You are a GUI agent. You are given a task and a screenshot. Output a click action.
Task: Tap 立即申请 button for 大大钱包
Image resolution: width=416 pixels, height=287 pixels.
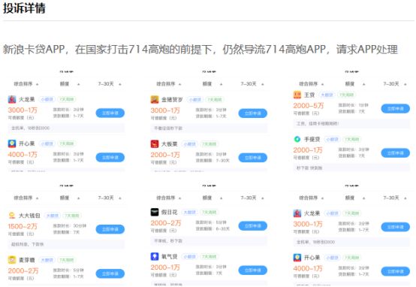110,229
